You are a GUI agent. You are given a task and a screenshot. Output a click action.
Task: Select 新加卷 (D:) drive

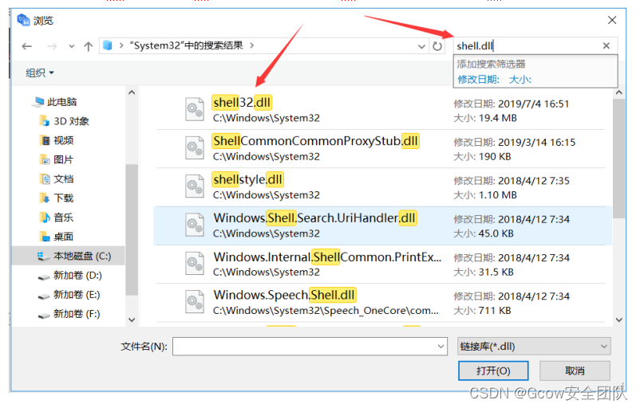(x=69, y=276)
